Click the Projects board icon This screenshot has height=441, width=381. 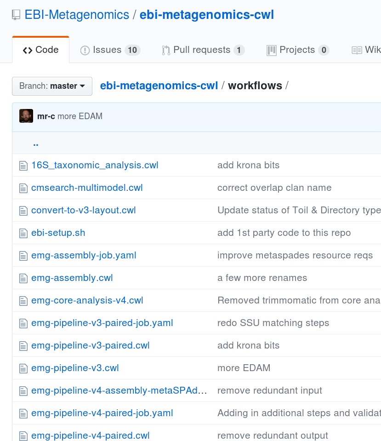(x=271, y=50)
